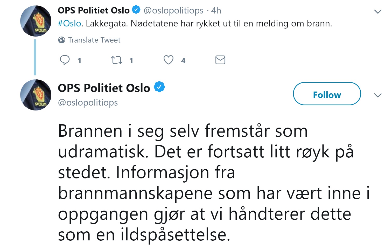Expand chevron menu next to Follow button
The image size is (392, 250).
coord(378,95)
